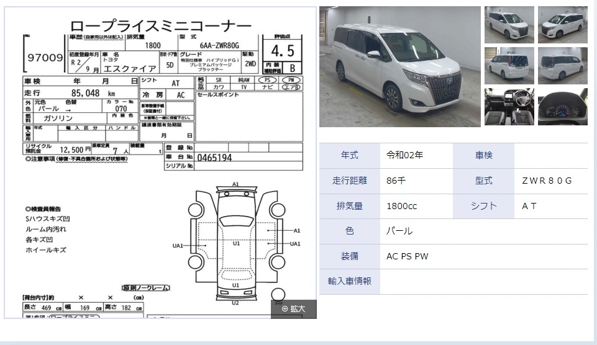
Task: Click the エスクァイア car name
Action: 130,69
